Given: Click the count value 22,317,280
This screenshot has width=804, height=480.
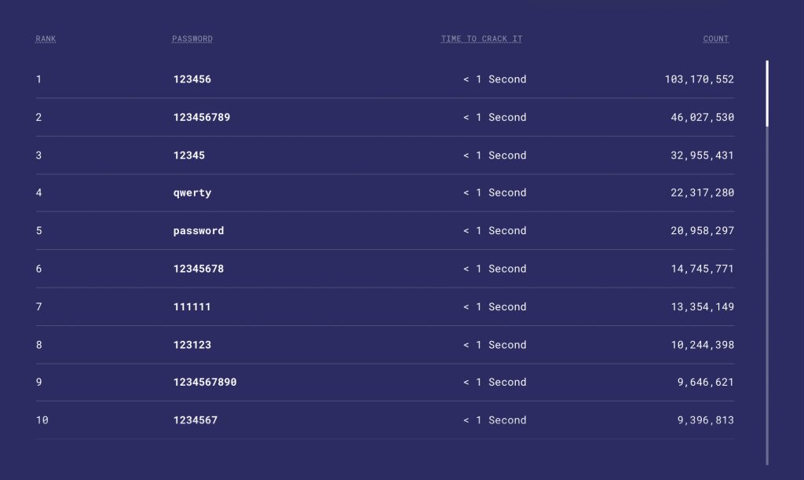Looking at the screenshot, I should (x=702, y=193).
